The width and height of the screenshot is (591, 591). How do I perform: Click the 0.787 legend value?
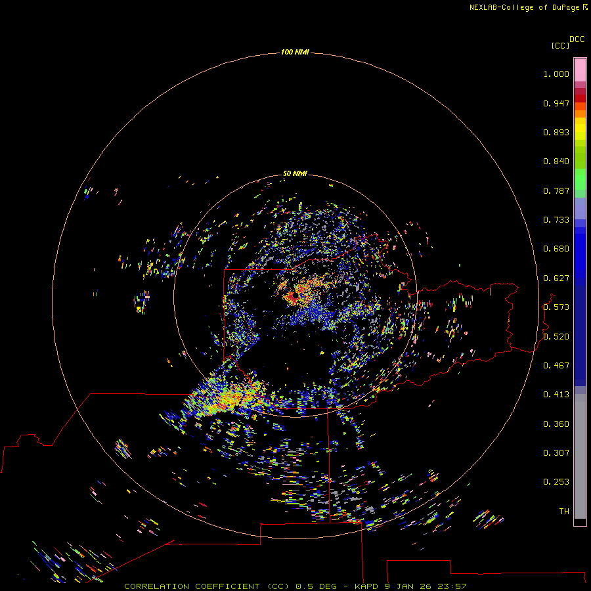556,190
